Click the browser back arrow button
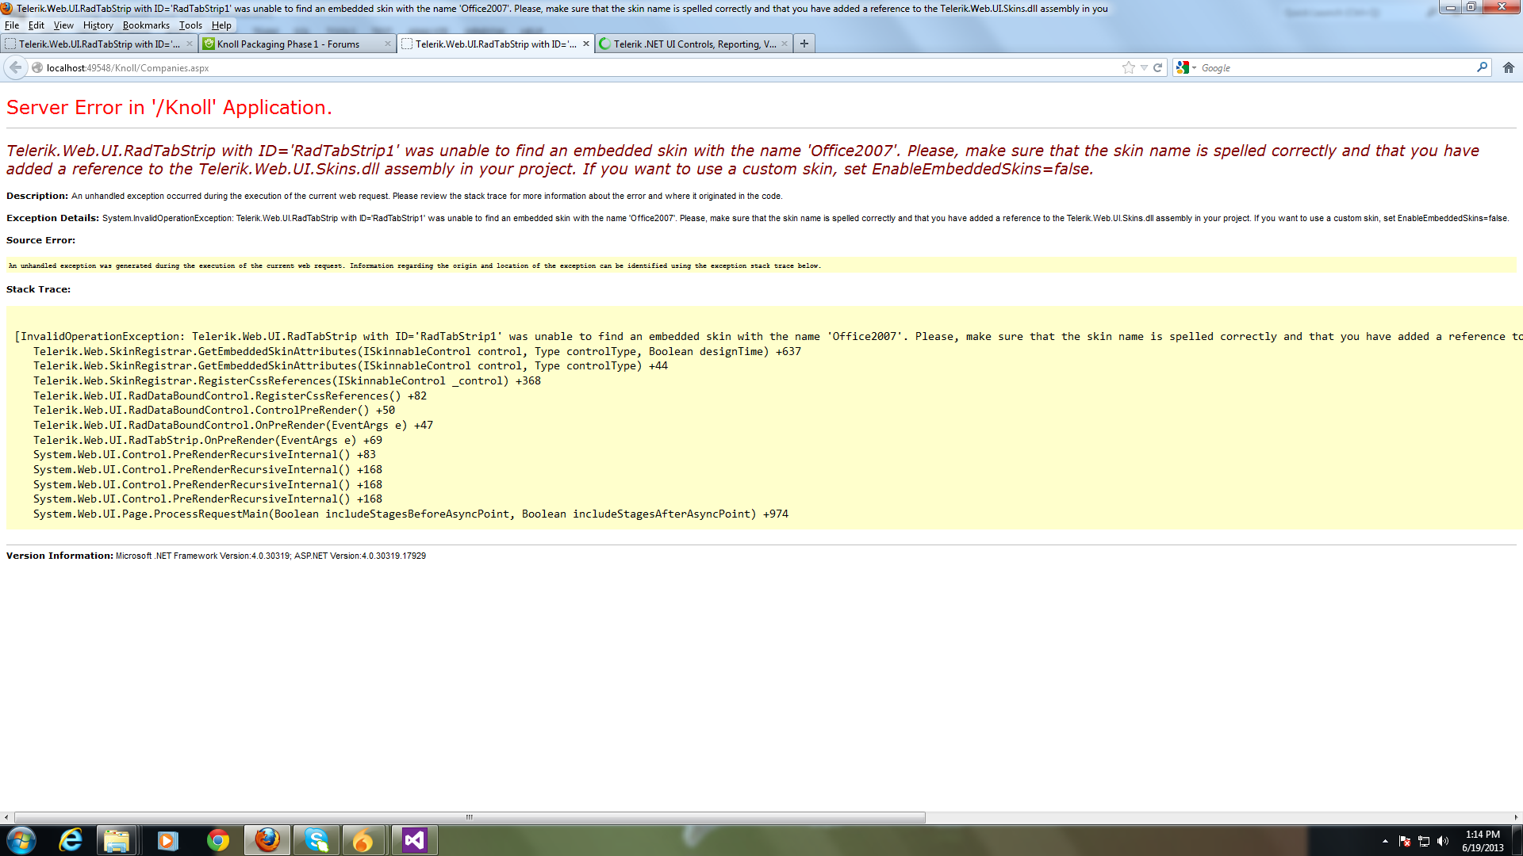 (15, 67)
